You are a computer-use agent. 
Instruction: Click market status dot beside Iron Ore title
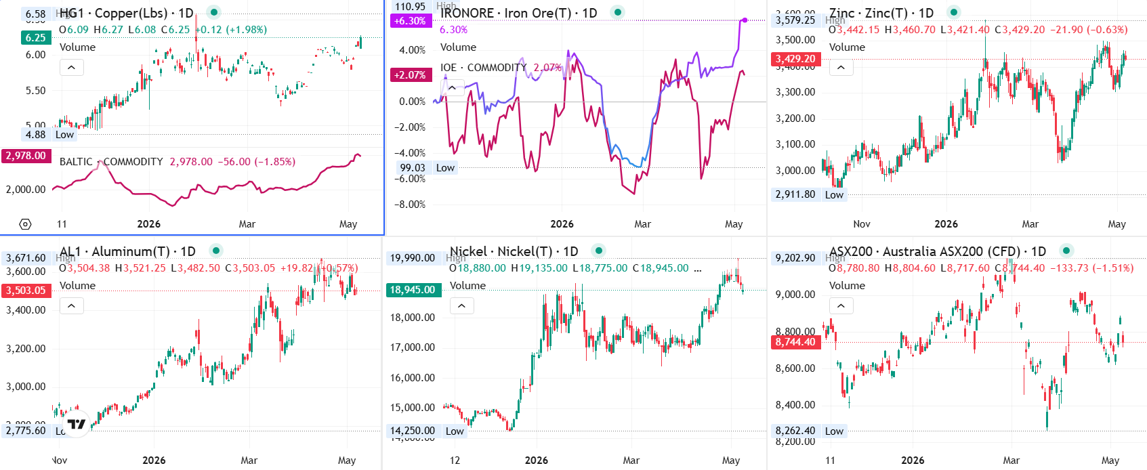617,12
